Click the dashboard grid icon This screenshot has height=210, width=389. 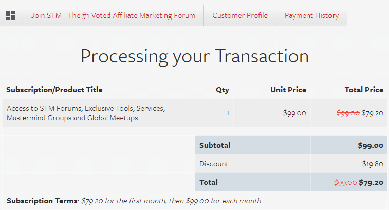click(x=10, y=15)
